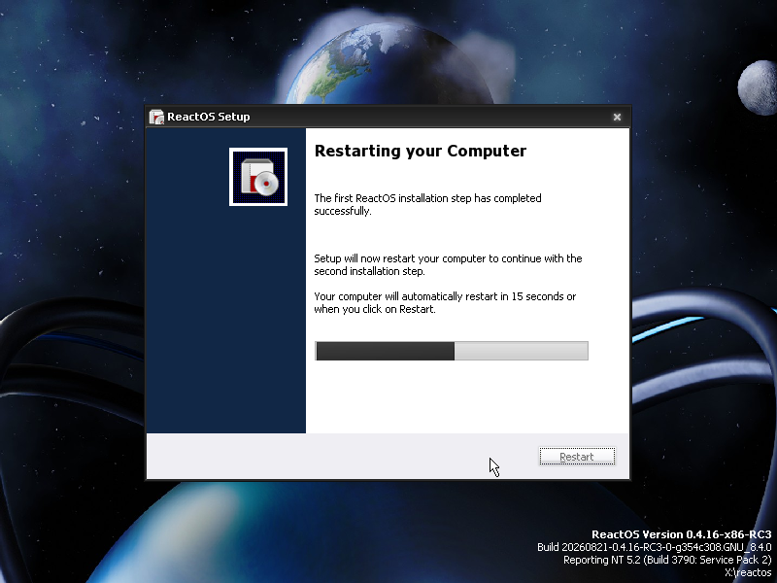777x583 pixels.
Task: Click the restart countdown progress bar
Action: [452, 351]
